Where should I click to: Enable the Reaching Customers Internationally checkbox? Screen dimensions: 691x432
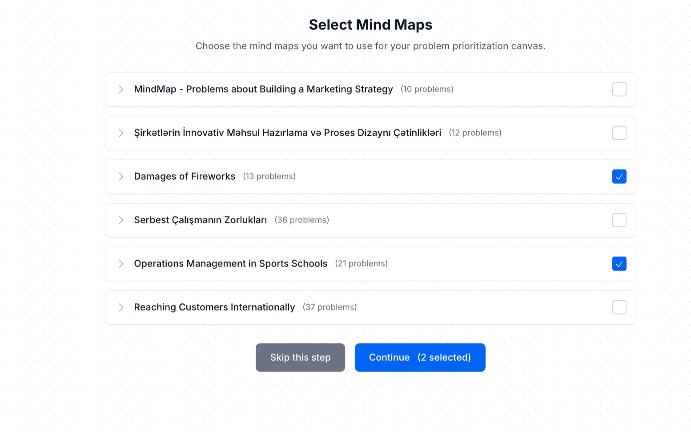[x=619, y=307]
